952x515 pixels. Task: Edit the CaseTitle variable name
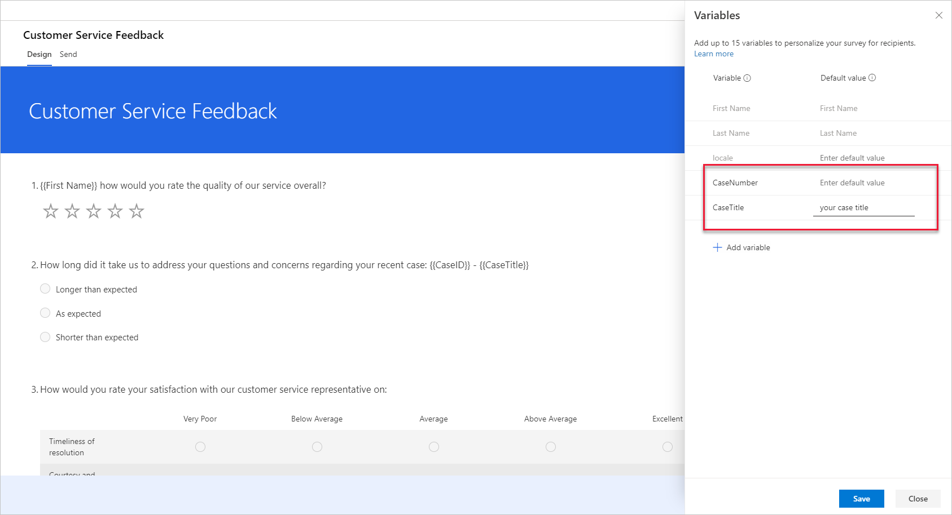[x=729, y=207]
